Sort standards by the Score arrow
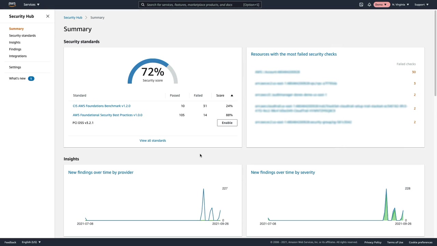Screen dimensions: 437x246 coord(232,95)
